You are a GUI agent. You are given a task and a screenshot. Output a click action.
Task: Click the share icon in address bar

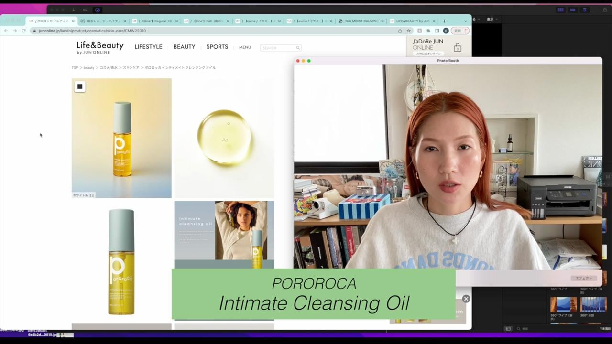point(400,31)
